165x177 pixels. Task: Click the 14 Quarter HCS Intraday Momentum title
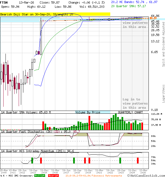coord(34,151)
